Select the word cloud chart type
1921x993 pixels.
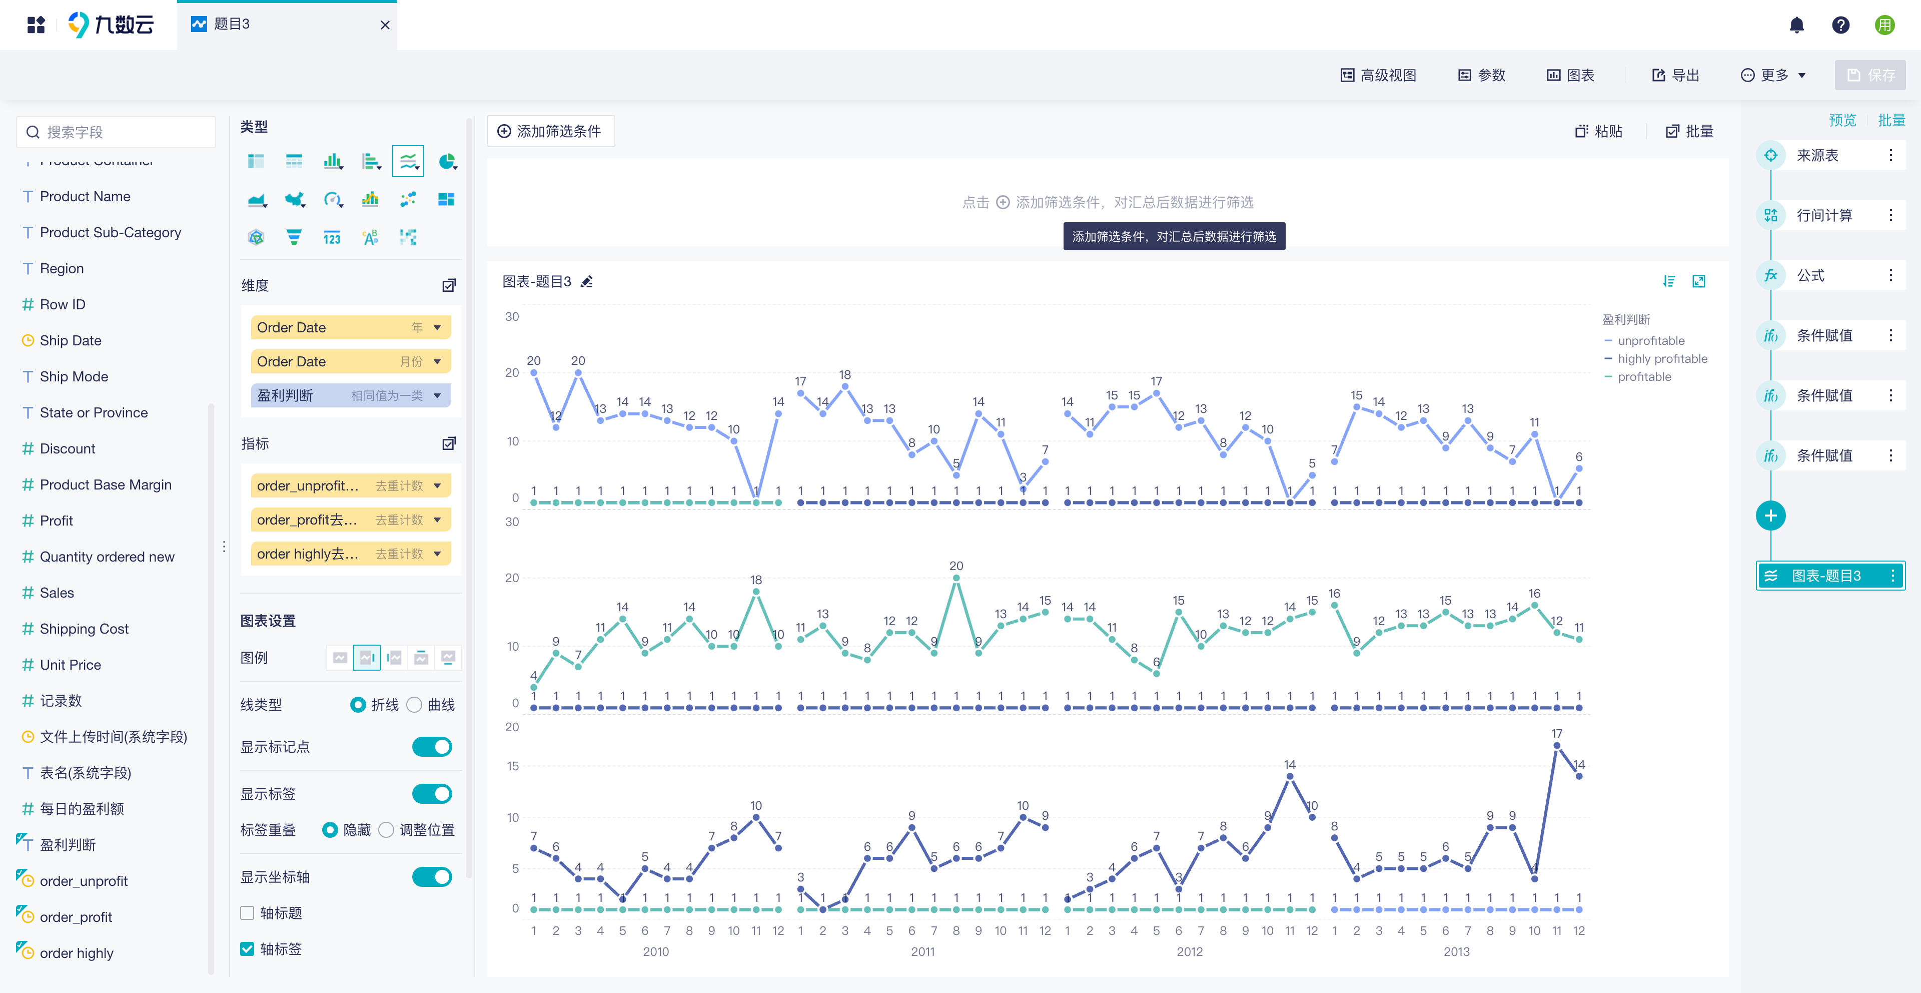point(370,237)
